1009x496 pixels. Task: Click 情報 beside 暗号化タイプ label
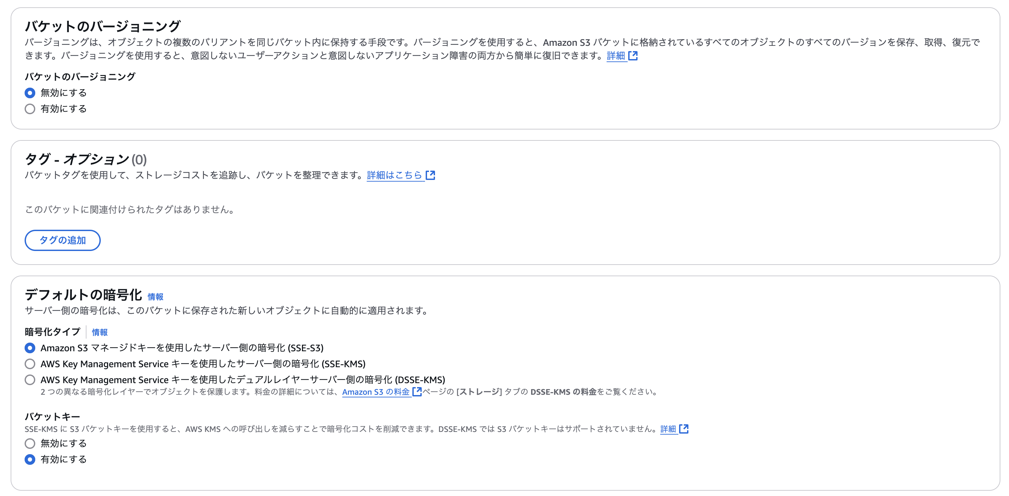(x=99, y=332)
